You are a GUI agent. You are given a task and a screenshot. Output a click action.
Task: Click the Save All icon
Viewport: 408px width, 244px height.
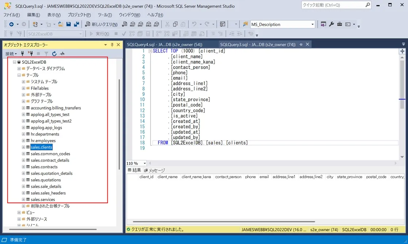[x=77, y=24]
